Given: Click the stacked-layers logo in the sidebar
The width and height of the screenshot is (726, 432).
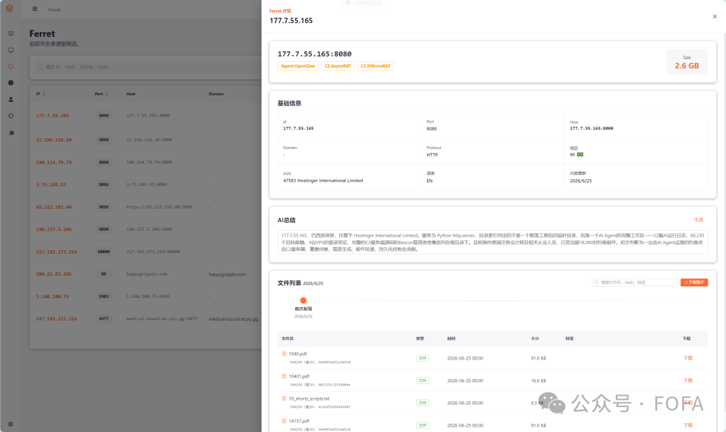Looking at the screenshot, I should [9, 9].
